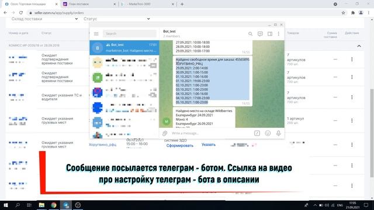Open a new browser tab
The height and width of the screenshot is (210, 374).
[182, 4]
